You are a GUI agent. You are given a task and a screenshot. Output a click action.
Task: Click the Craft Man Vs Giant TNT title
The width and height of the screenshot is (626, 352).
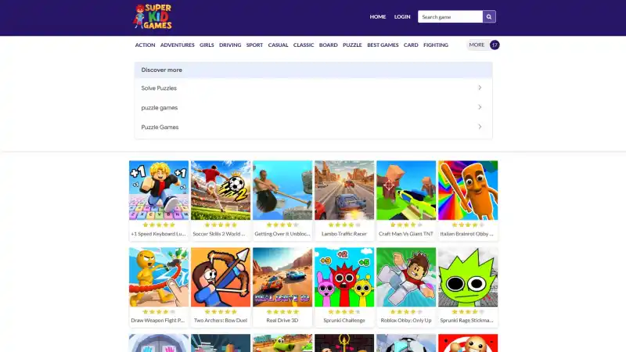406,234
